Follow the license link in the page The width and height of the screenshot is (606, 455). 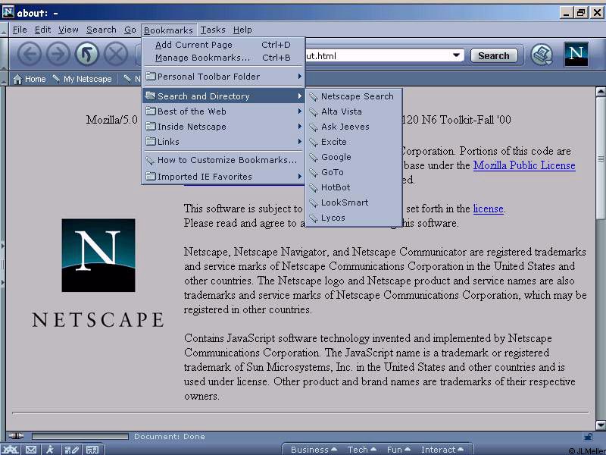click(488, 209)
